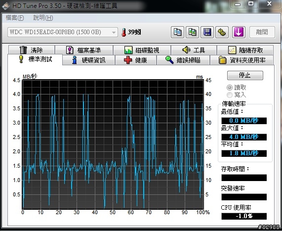Open the 錯誤掃瞄 tab with magnifier icon
The width and height of the screenshot is (282, 231).
tap(183, 60)
